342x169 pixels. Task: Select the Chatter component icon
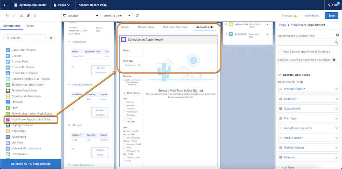pyautogui.click(x=8, y=56)
